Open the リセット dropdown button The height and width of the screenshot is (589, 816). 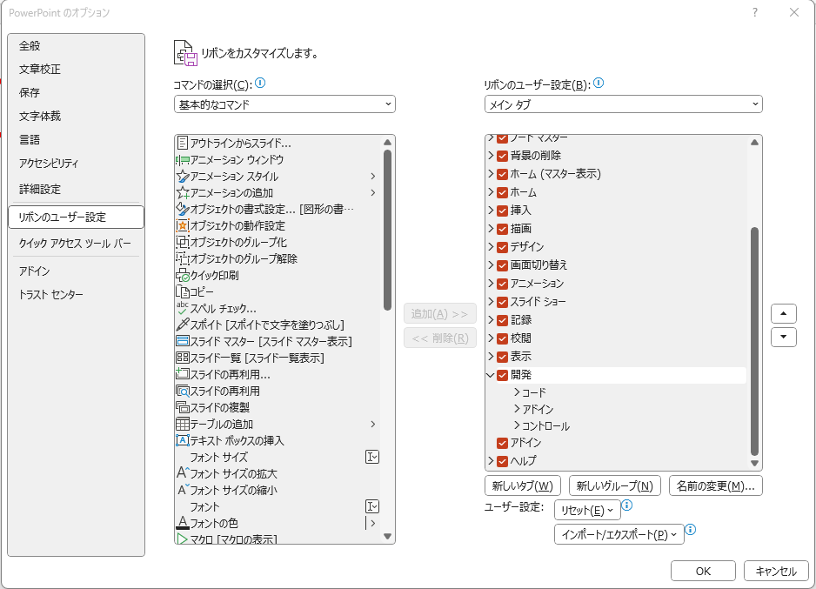point(587,510)
